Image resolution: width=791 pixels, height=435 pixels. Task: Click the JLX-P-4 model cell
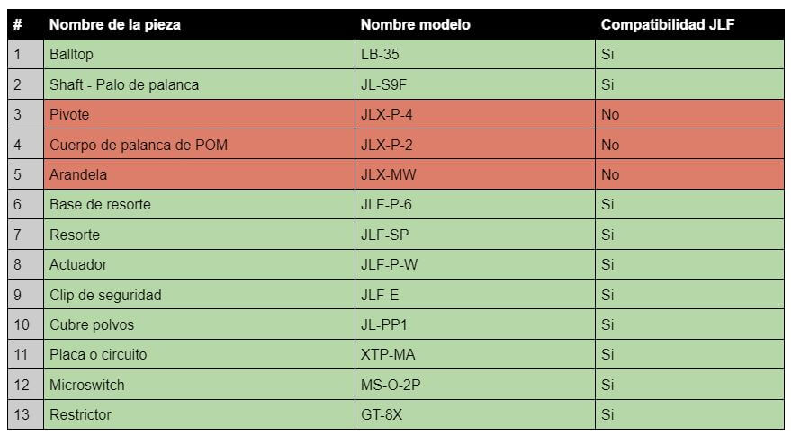(387, 115)
